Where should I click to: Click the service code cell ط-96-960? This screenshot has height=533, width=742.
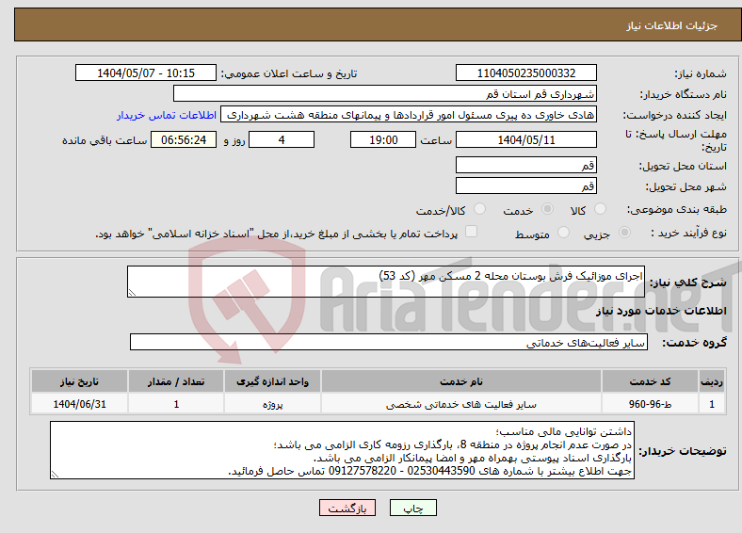[651, 404]
